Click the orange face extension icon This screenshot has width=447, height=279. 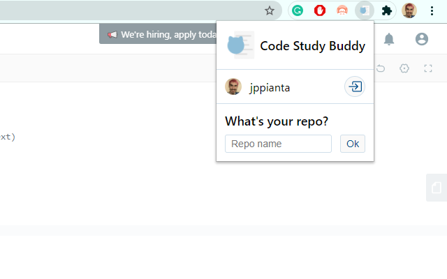342,10
